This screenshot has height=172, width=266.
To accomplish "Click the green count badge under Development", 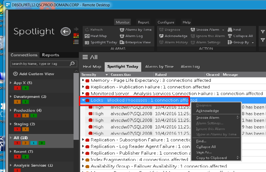I will tap(25, 102).
